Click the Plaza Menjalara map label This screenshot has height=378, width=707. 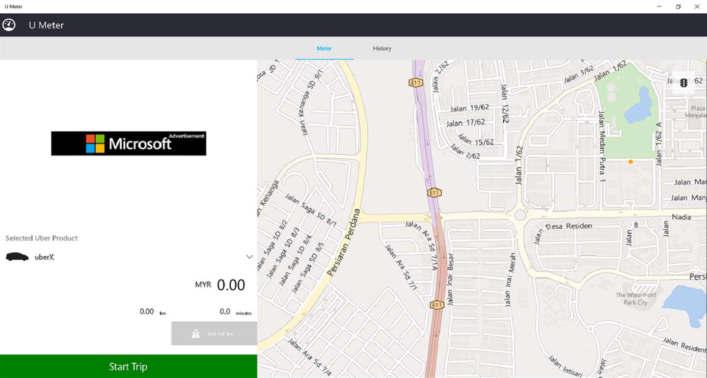coord(697,112)
